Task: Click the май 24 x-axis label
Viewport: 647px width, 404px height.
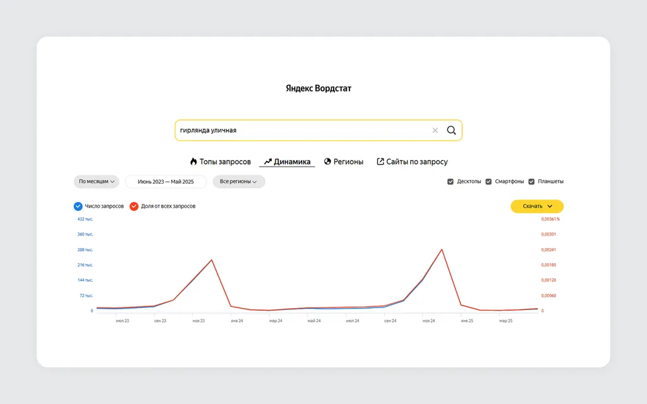Action: tap(314, 321)
